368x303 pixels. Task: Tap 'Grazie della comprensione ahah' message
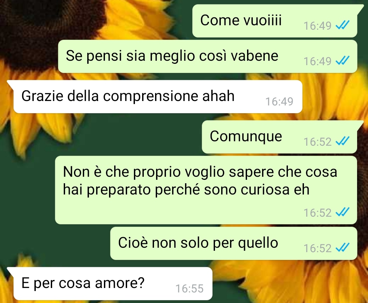click(x=158, y=97)
